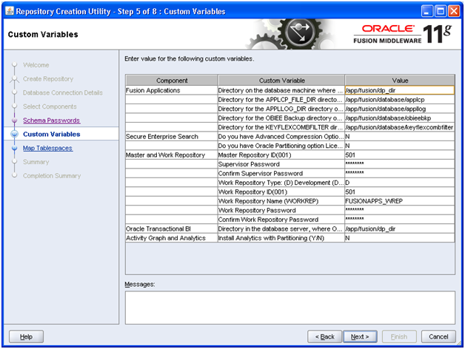Edit the Oracle Transactional BI directory value

pos(400,228)
